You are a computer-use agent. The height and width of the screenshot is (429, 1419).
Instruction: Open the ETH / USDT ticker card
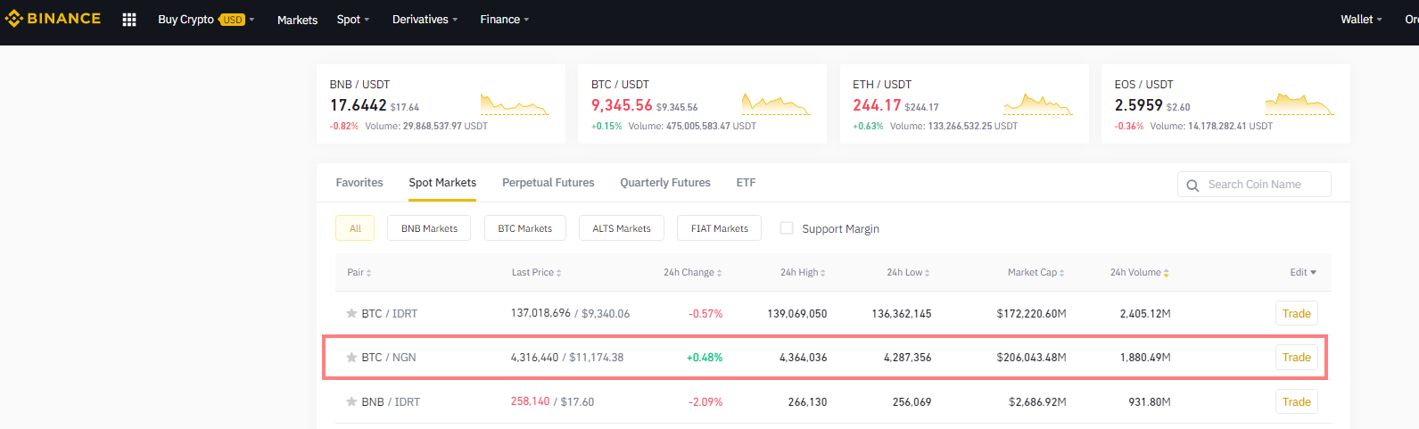pos(964,103)
